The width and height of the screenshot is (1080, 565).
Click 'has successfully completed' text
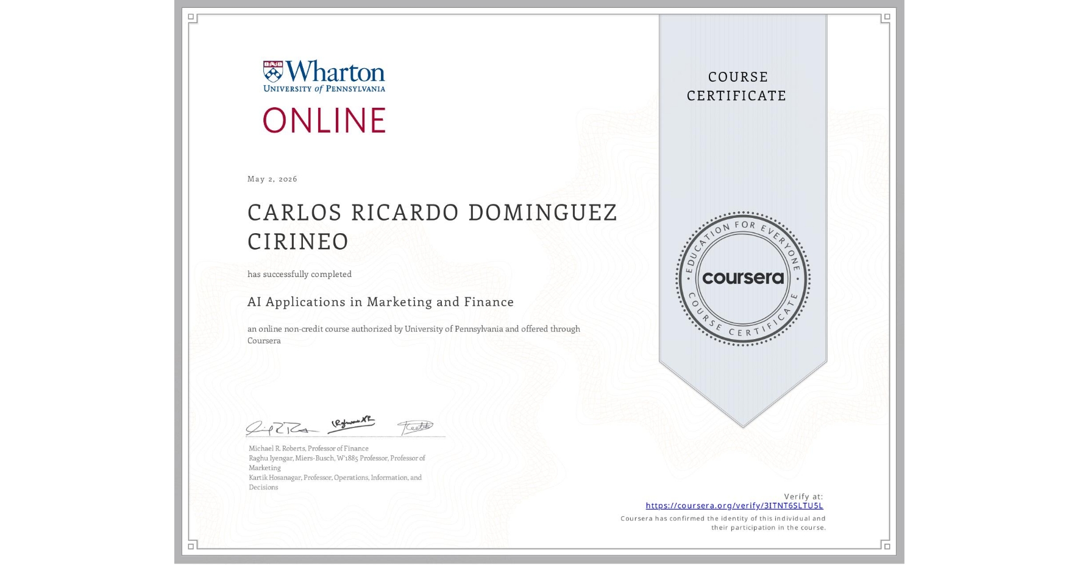[299, 274]
